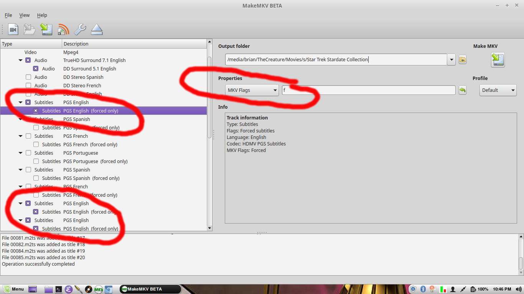The width and height of the screenshot is (524, 294).
Task: Click log line 'File 00082.m2ts was added as title #18'
Action: pyautogui.click(x=43, y=244)
